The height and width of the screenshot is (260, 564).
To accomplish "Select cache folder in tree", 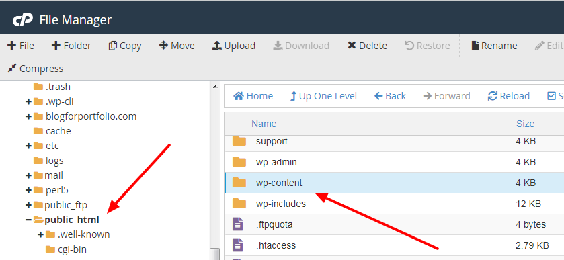I will tap(58, 131).
